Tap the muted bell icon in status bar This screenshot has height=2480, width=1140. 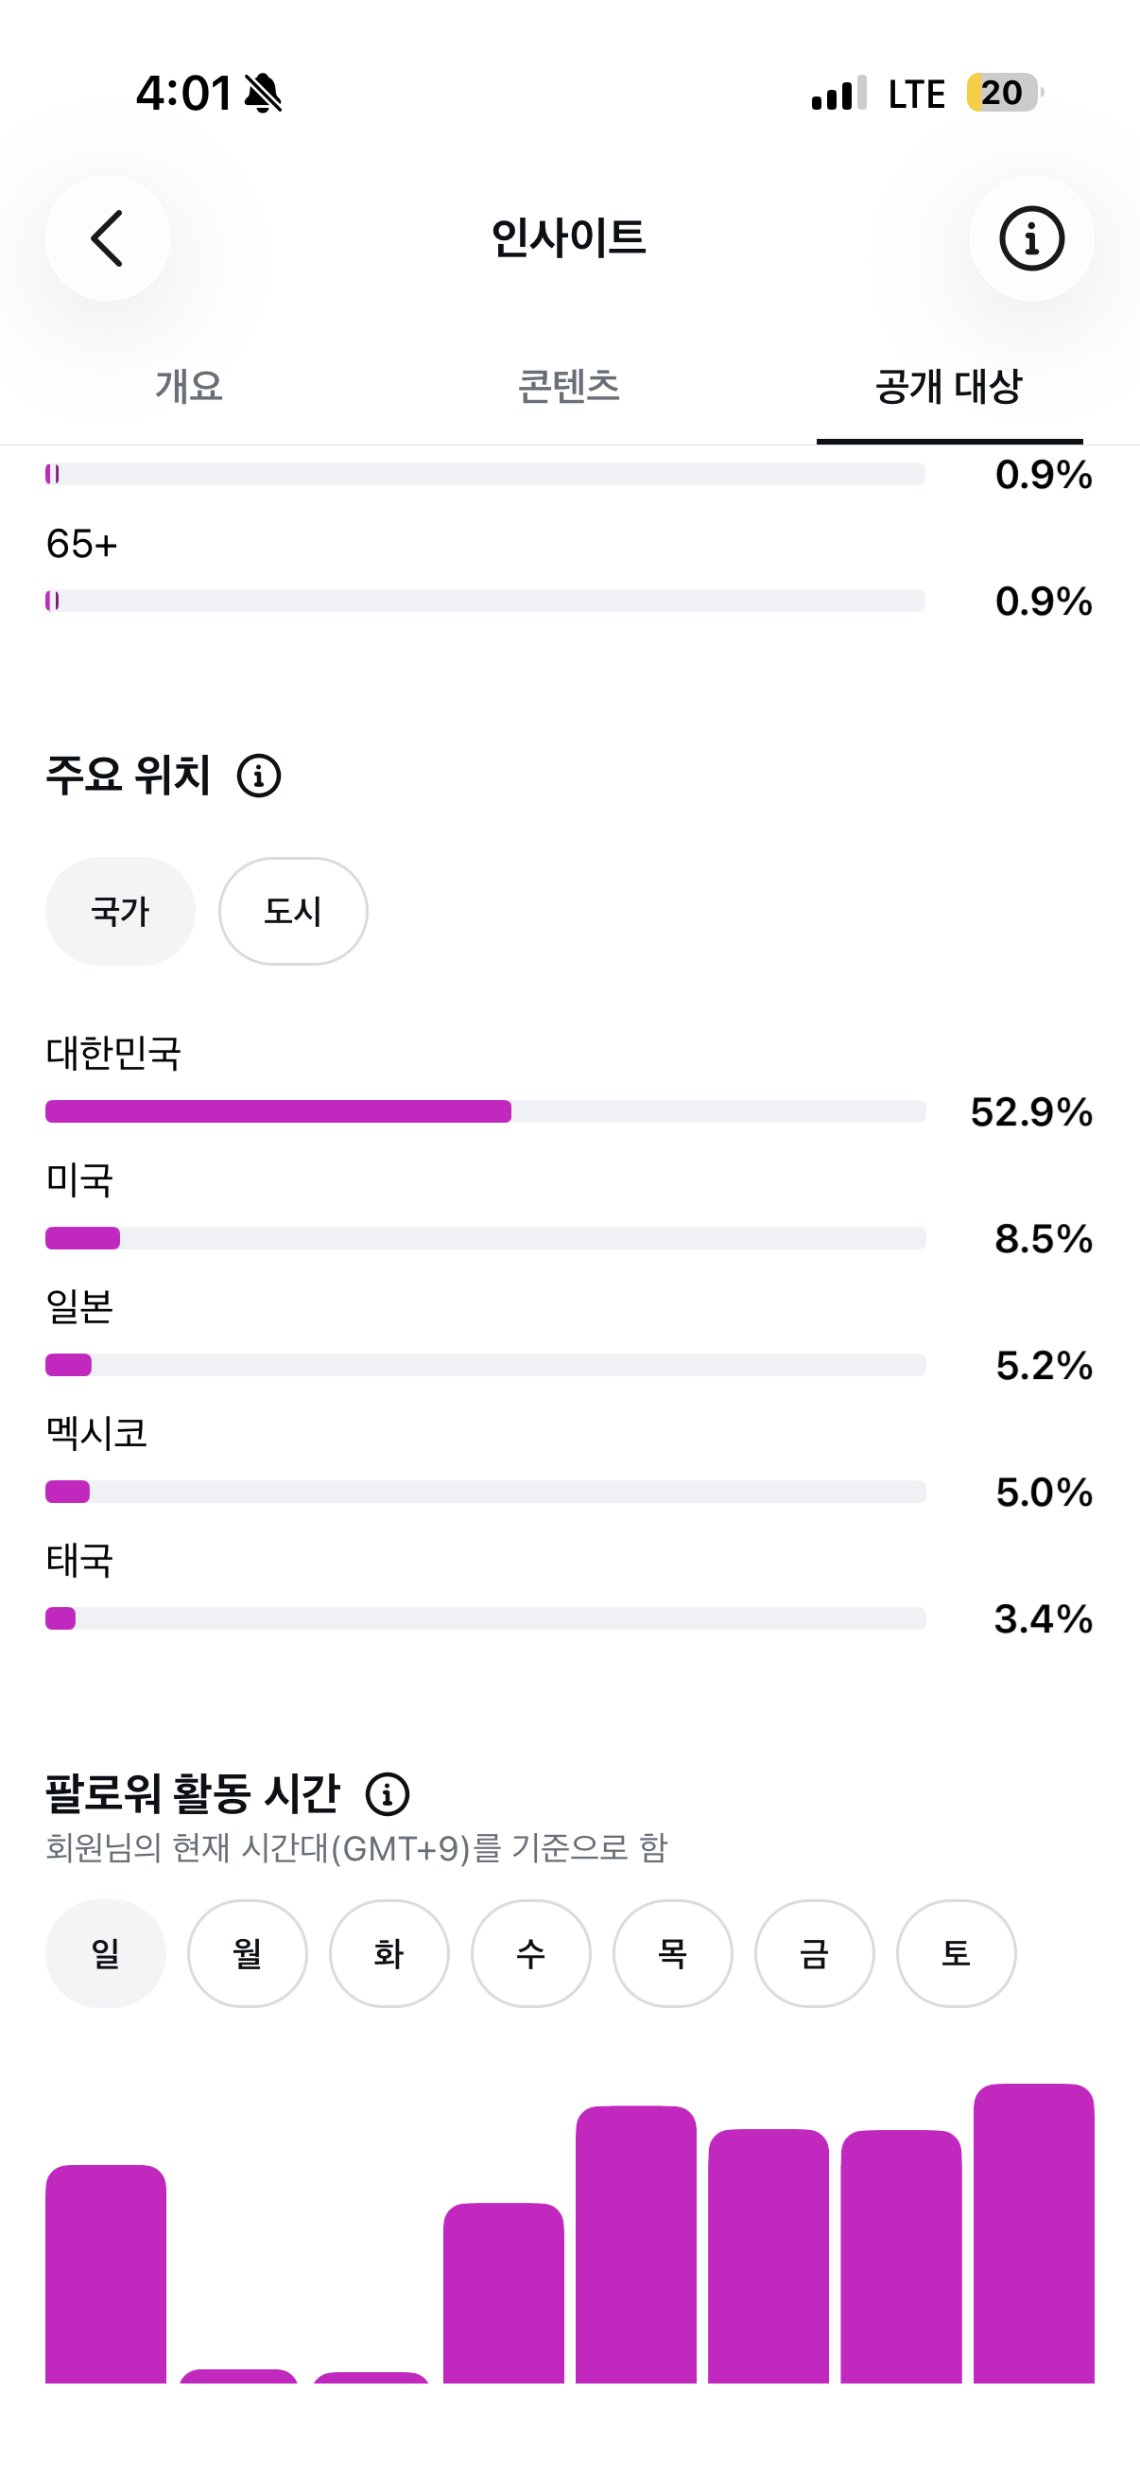point(263,94)
